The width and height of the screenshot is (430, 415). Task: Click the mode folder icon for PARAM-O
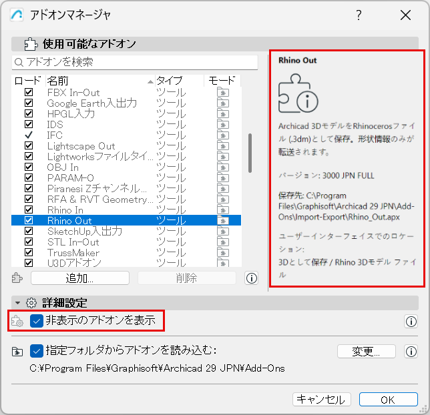223,178
